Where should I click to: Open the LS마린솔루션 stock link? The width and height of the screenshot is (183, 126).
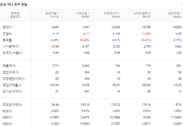[142, 13]
